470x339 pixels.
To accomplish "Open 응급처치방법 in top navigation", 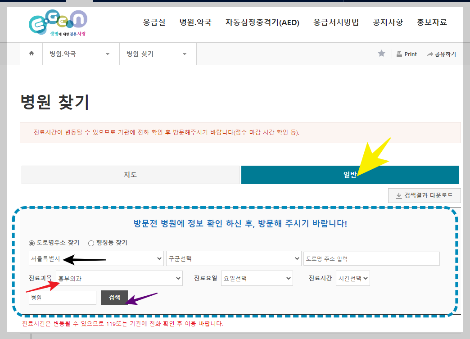I will tap(335, 23).
